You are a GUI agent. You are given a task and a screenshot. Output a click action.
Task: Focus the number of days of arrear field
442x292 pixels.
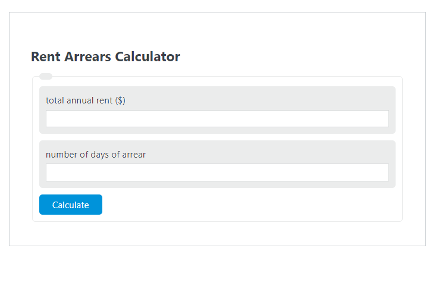pyautogui.click(x=217, y=172)
